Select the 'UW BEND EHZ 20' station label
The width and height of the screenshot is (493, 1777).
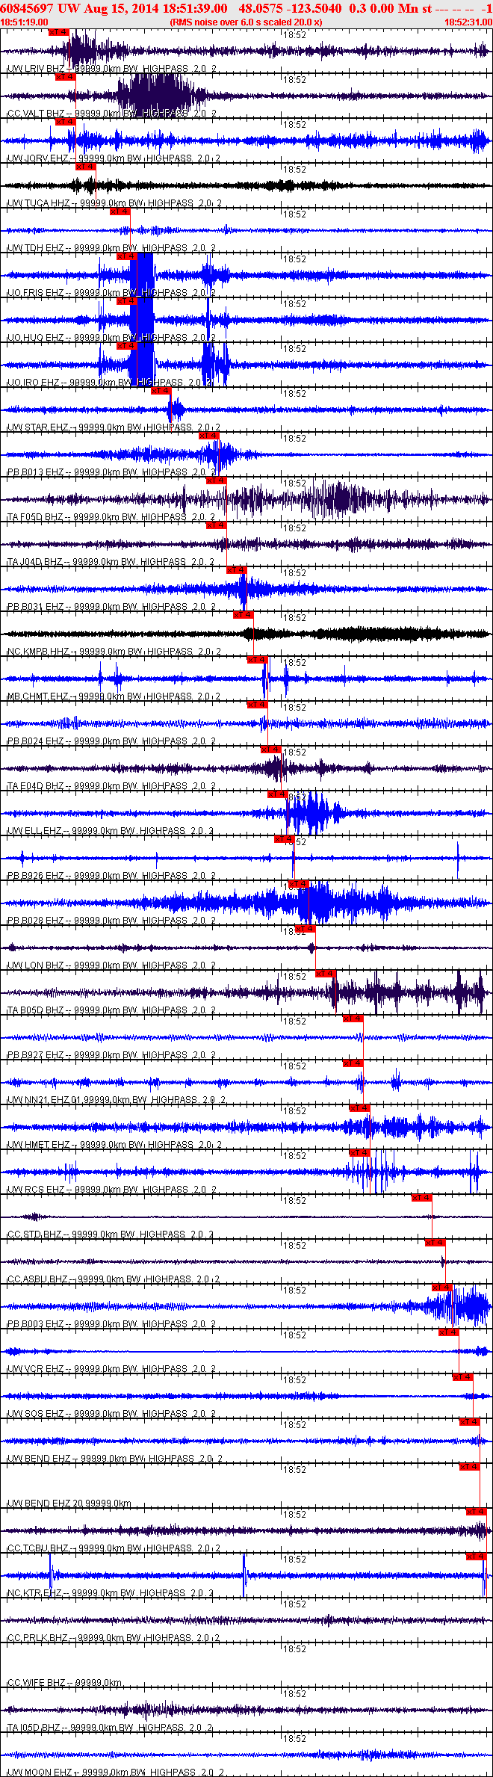pos(46,1504)
